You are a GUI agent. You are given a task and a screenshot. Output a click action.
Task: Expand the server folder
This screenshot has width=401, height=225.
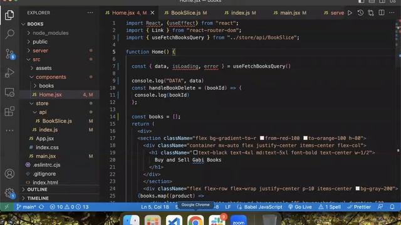pyautogui.click(x=40, y=51)
